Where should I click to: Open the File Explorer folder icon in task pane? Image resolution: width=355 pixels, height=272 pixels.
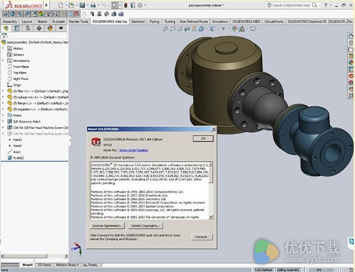click(351, 49)
